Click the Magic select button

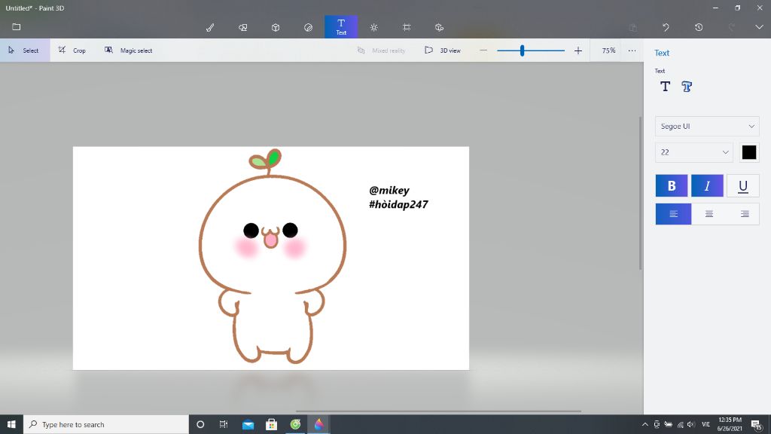coord(128,50)
